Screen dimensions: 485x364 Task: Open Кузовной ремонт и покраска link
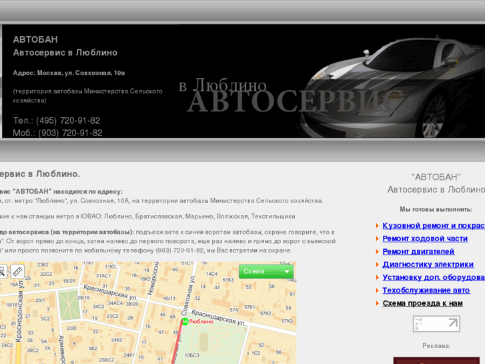tap(434, 226)
